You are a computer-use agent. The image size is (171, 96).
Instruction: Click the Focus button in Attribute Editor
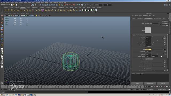pyautogui.click(x=165, y=21)
